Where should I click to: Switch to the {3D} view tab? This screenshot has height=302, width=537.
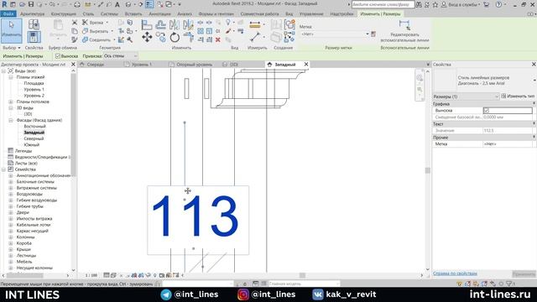tap(233, 65)
